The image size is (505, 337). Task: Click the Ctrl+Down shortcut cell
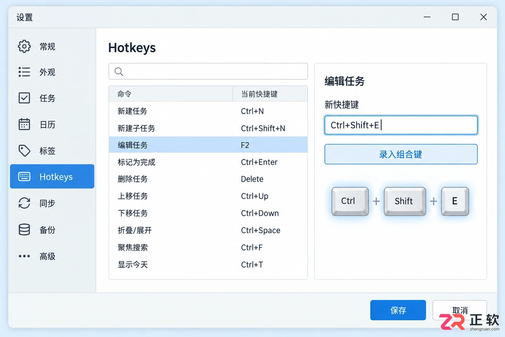[x=260, y=213]
